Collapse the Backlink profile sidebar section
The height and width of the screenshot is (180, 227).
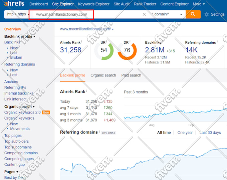tap(20, 36)
